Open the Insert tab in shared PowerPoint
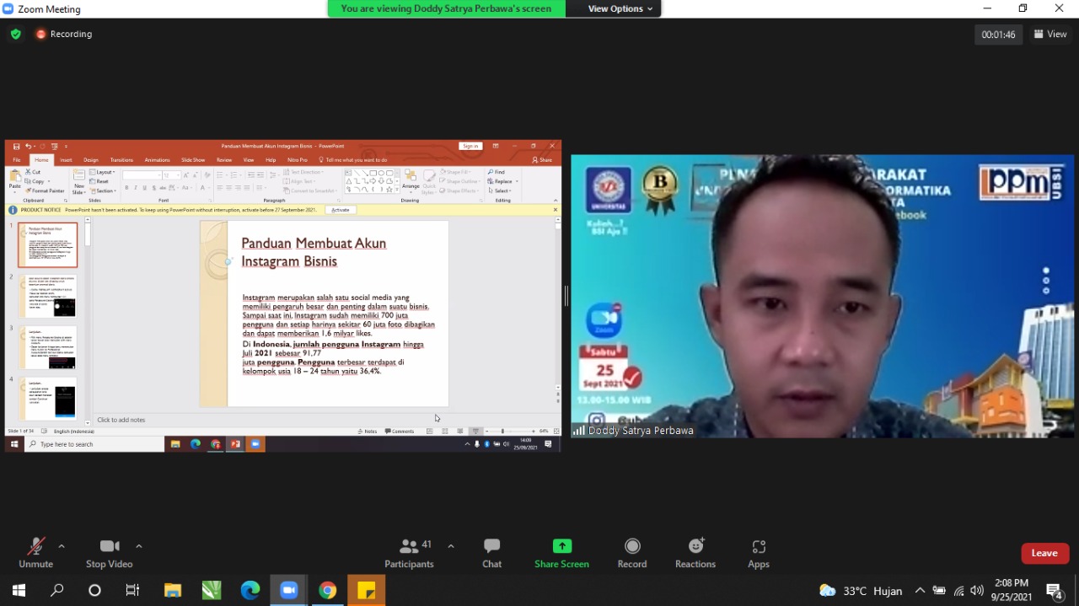Screen dimensions: 1079x606 66,159
